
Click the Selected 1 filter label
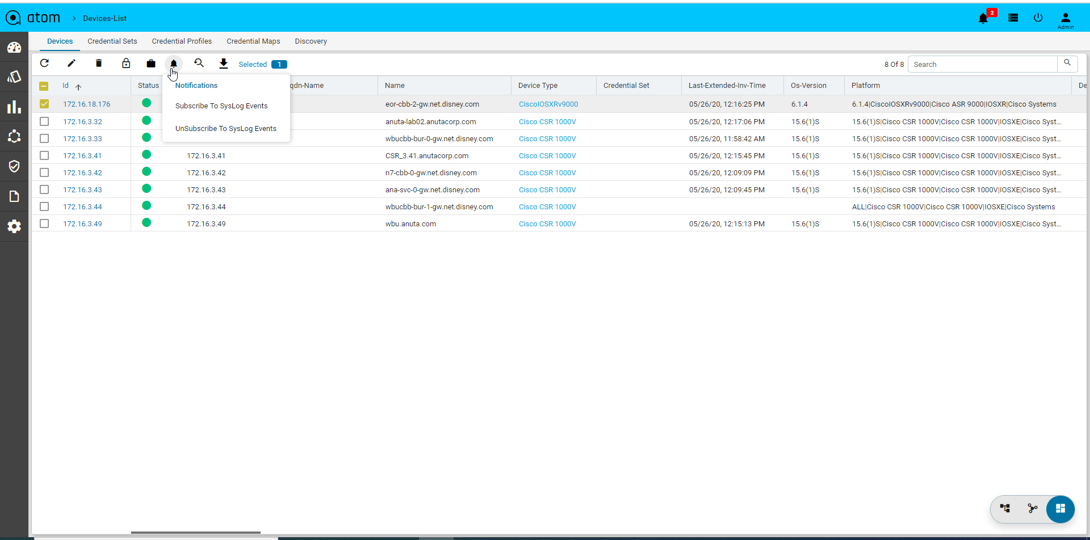(263, 64)
